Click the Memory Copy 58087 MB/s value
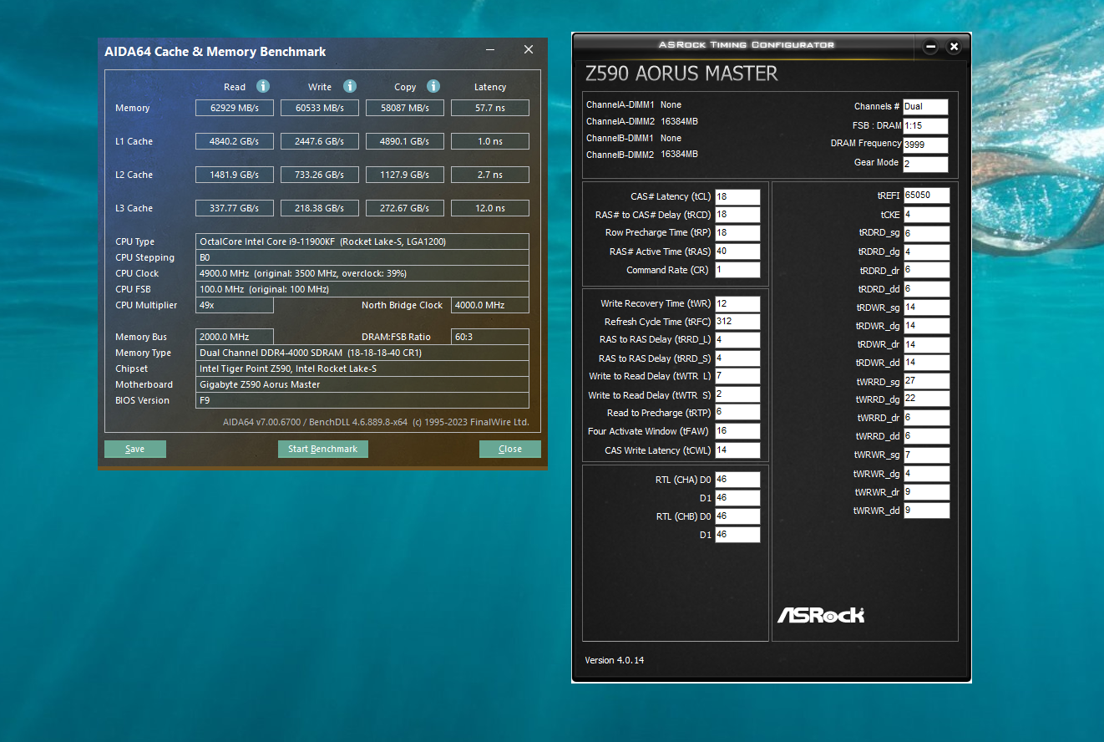The height and width of the screenshot is (742, 1104). point(405,108)
